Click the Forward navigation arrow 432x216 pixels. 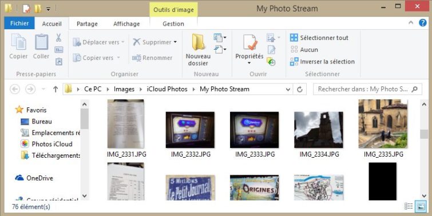30,89
